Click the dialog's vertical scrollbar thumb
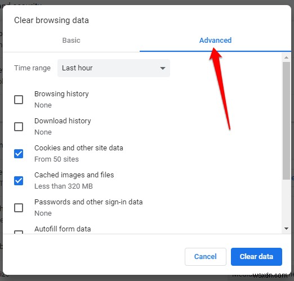Viewport: 294px width, 281px height. point(286,121)
